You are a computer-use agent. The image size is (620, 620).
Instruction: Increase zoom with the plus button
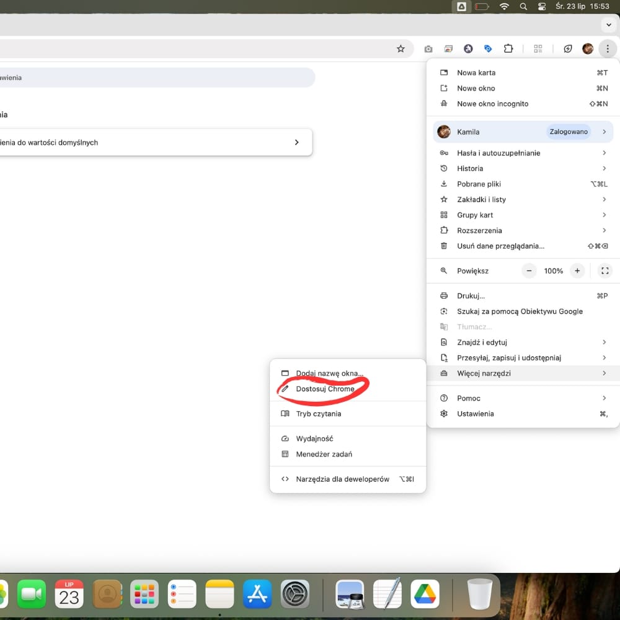point(577,271)
